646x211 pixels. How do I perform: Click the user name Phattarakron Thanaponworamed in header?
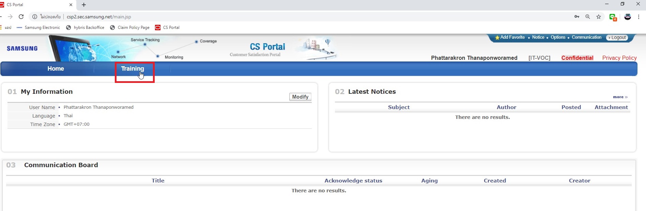(474, 58)
